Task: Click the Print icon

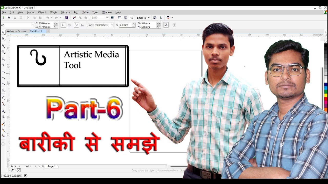Action: point(21,18)
